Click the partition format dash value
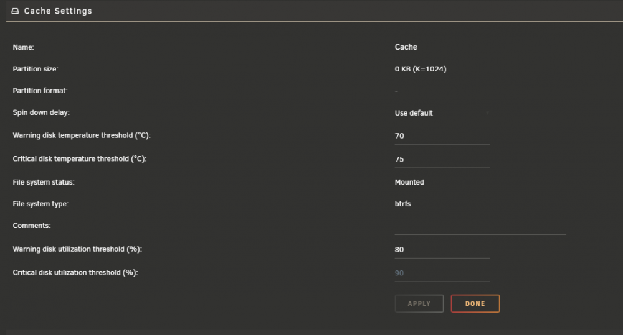Image resolution: width=623 pixels, height=335 pixels. 396,91
